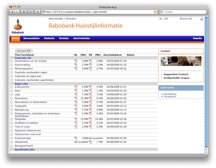Screen dimensions: 216x168
Task: Reload the page with the refresh button
Action: pyautogui.click(x=24, y=12)
